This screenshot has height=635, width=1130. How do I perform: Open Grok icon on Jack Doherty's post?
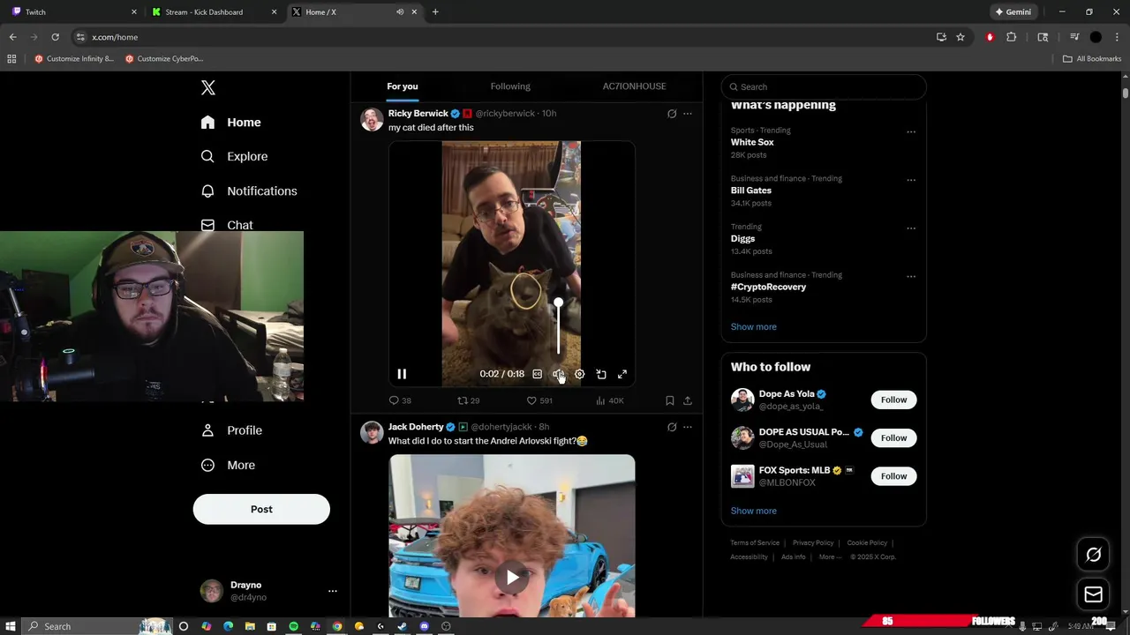pos(672,427)
